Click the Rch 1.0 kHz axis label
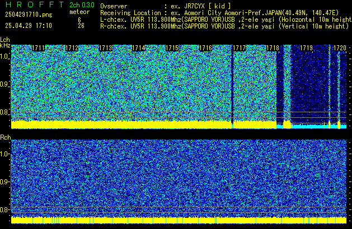 [x=4, y=154]
